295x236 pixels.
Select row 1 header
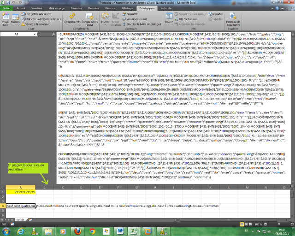coord(3,192)
